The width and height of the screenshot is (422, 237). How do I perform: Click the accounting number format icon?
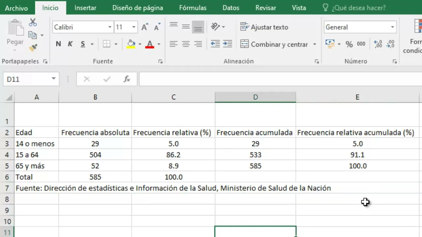pyautogui.click(x=330, y=44)
